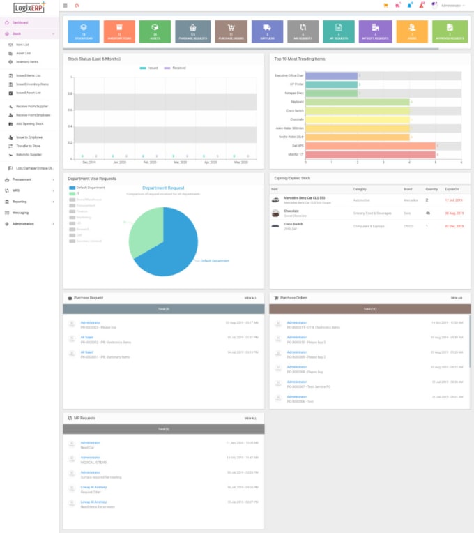
Task: Open the Inventory Items tile
Action: pyautogui.click(x=119, y=31)
